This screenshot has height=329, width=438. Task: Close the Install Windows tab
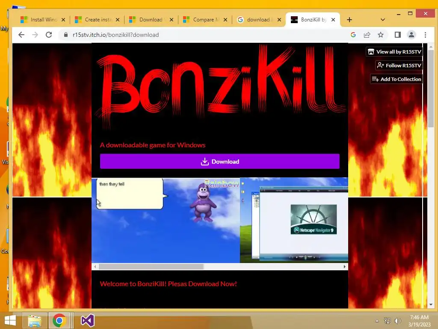(x=63, y=20)
